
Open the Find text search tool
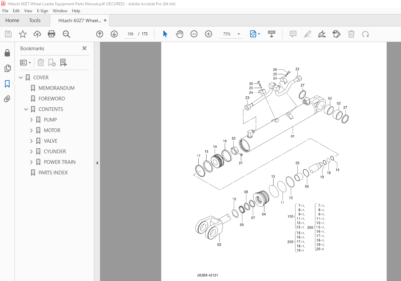click(66, 34)
